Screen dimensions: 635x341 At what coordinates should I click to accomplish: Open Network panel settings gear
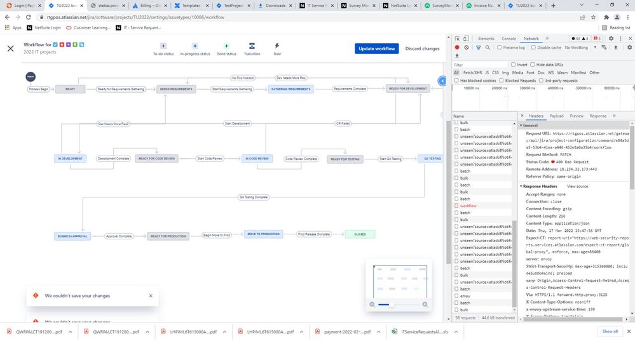point(629,48)
